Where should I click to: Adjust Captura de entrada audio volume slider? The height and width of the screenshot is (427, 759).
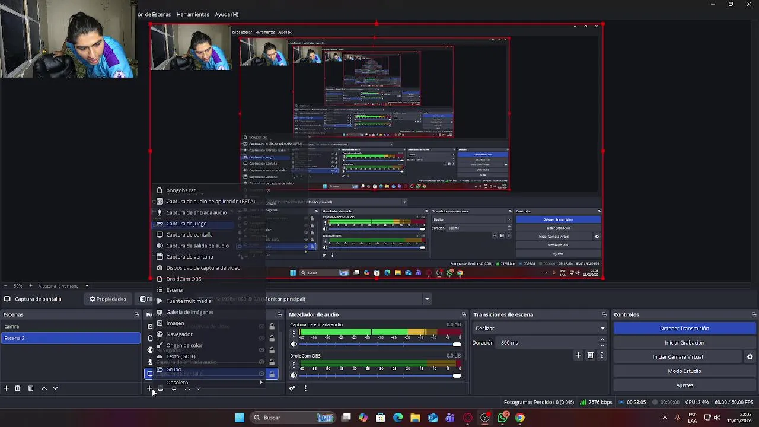(x=379, y=344)
